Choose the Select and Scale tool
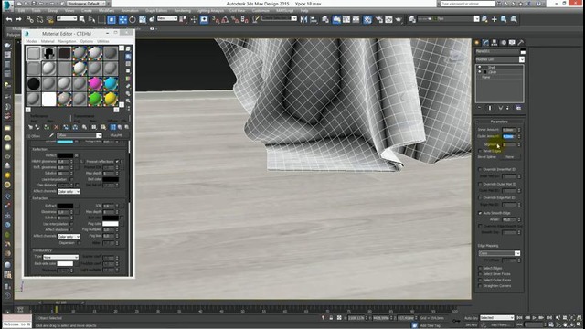This screenshot has width=585, height=329. (143, 19)
